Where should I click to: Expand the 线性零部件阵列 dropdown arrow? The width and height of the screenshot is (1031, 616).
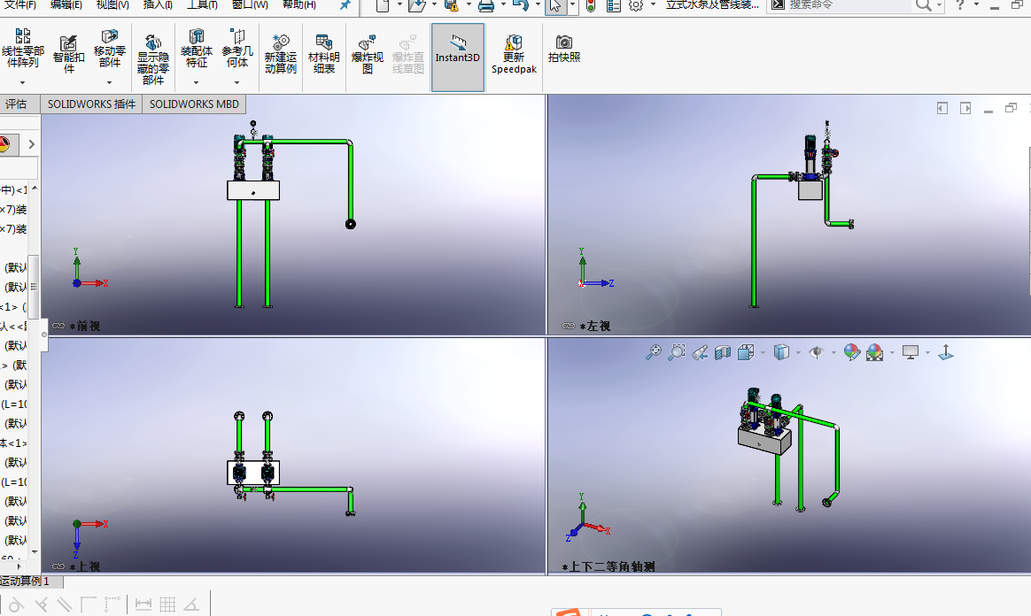pyautogui.click(x=22, y=82)
